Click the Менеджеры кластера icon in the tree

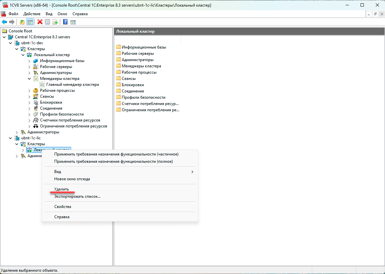coord(36,79)
